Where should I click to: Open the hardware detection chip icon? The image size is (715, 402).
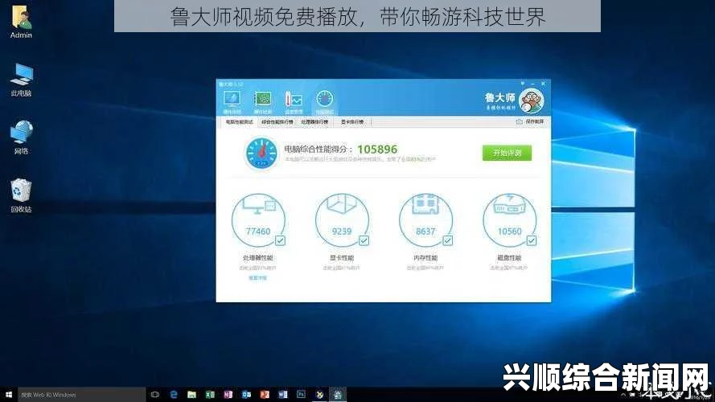263,102
